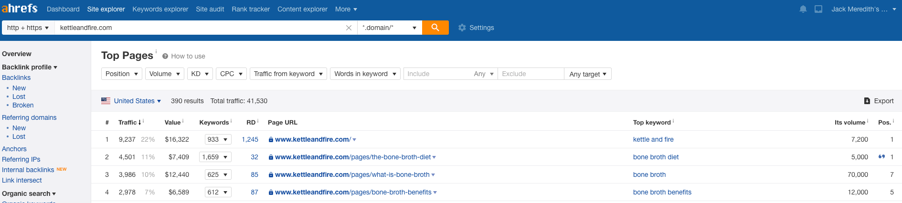The image size is (902, 203).
Task: Click the Traffic column info icon
Action: coord(143,121)
